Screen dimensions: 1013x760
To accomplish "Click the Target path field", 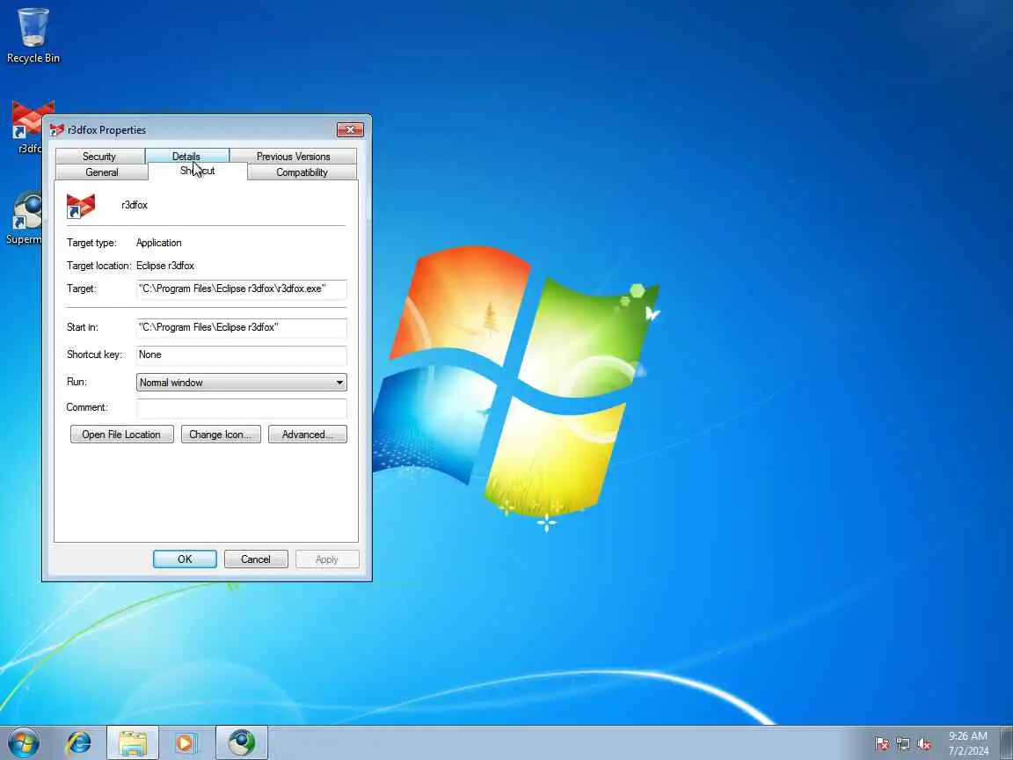I will pyautogui.click(x=242, y=289).
